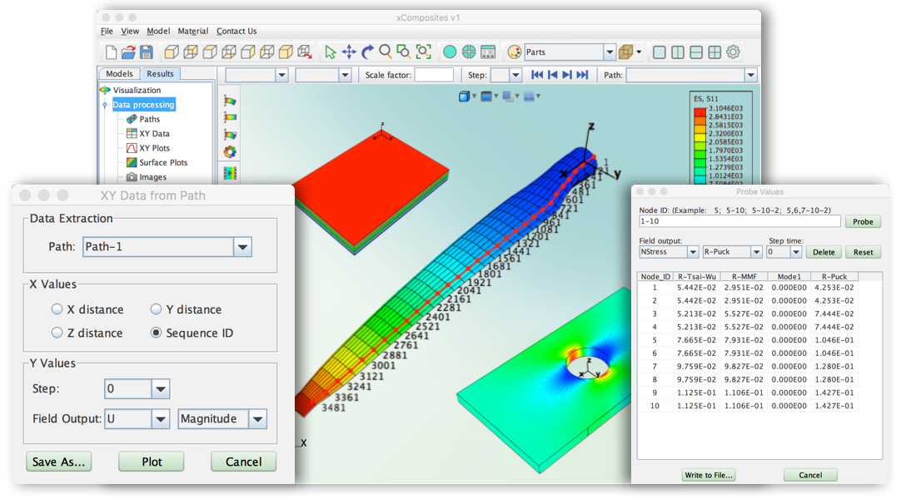Screen dimensions: 901x499
Task: Select the Z distance radio button
Action: [57, 333]
